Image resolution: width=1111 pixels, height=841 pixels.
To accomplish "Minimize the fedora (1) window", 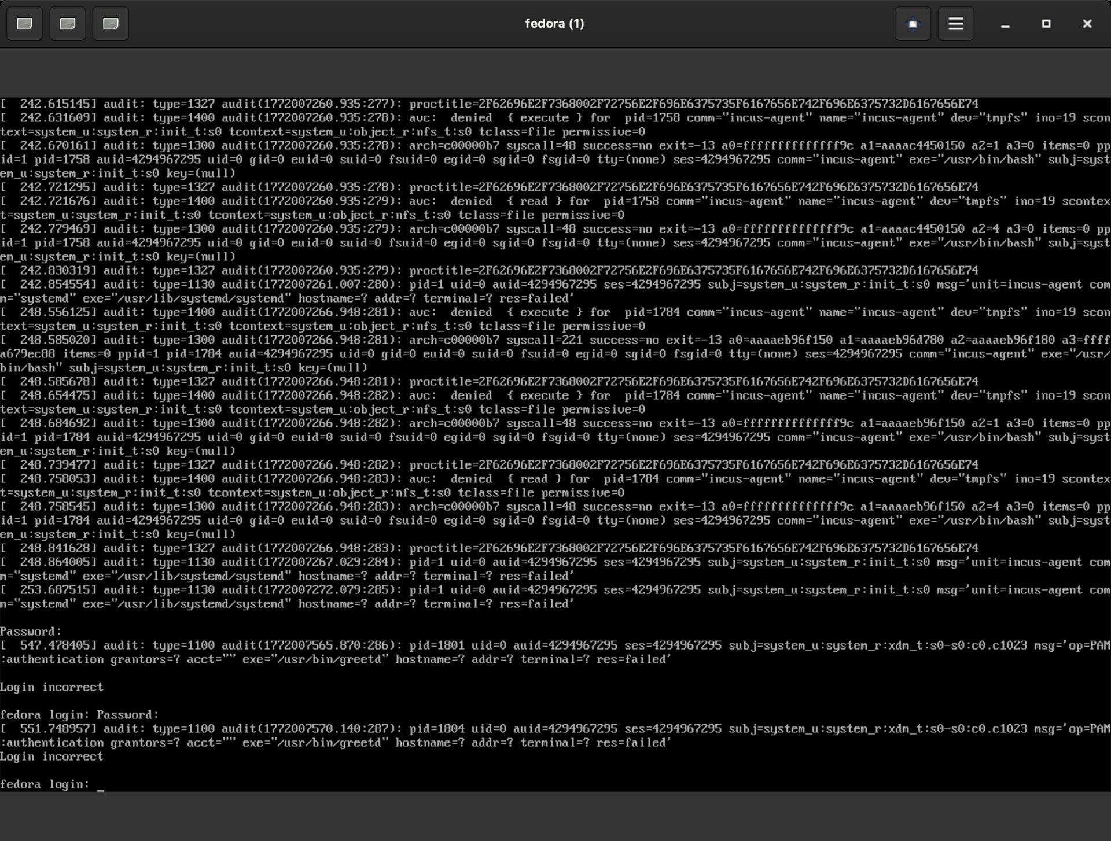I will coord(1005,24).
